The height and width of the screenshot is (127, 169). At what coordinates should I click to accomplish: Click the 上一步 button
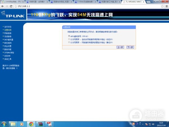(x=120, y=47)
